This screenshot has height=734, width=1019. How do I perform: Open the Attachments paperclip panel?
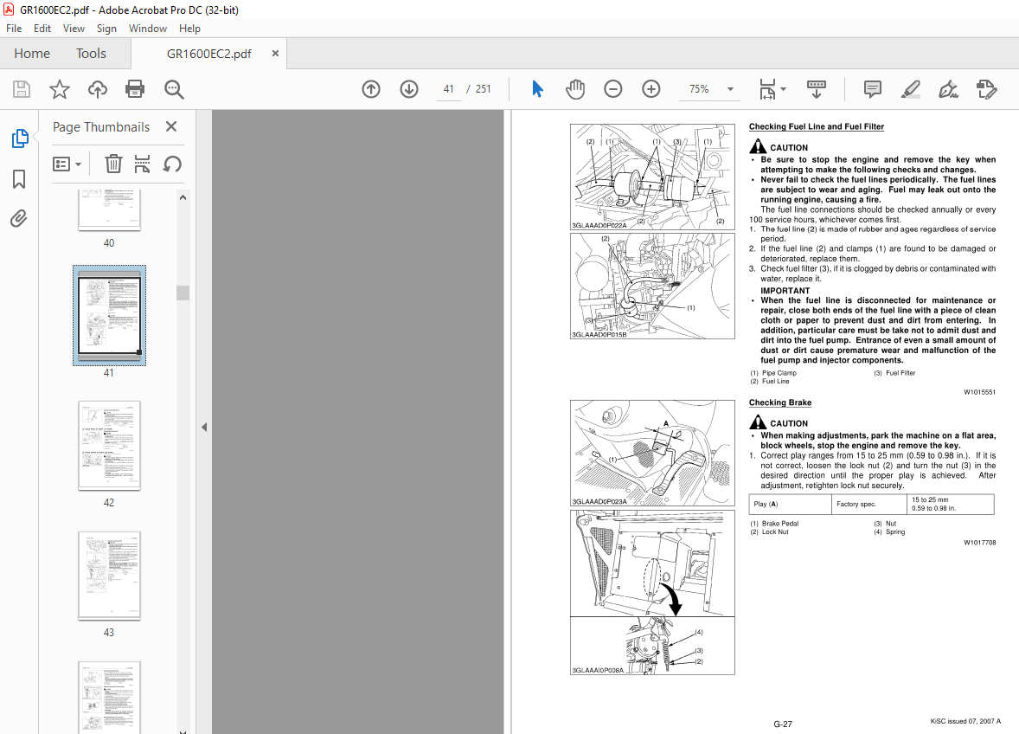tap(19, 218)
